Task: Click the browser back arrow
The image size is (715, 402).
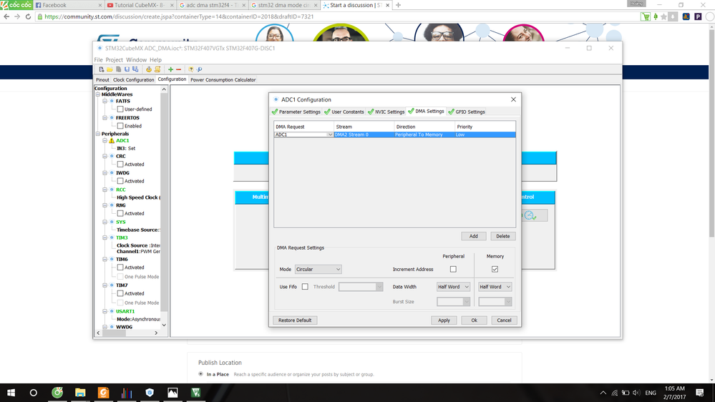Action: [6, 16]
